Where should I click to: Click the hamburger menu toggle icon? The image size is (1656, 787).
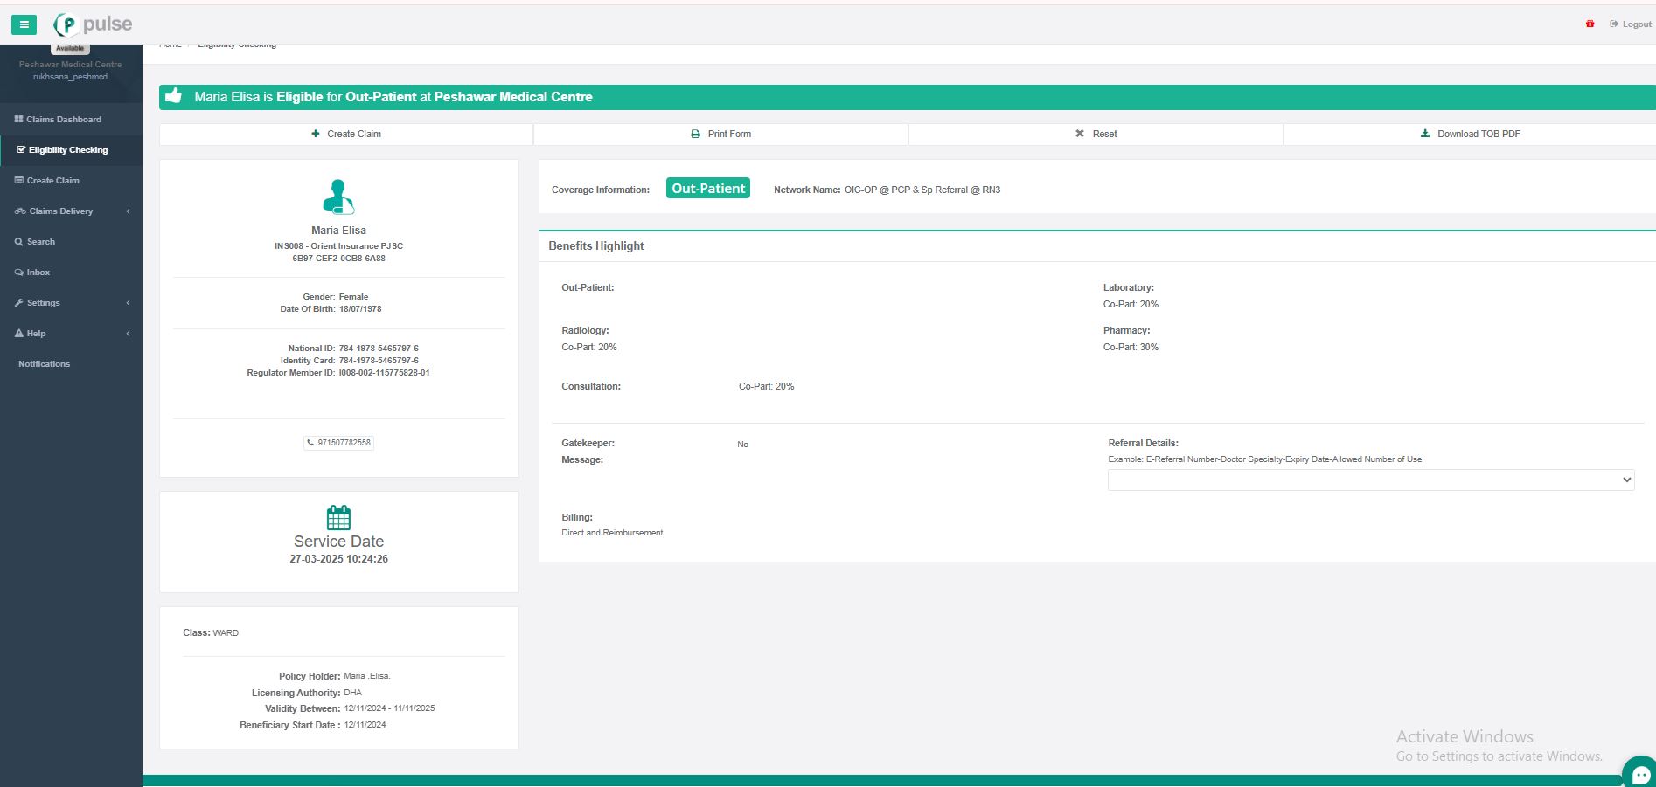coord(24,24)
